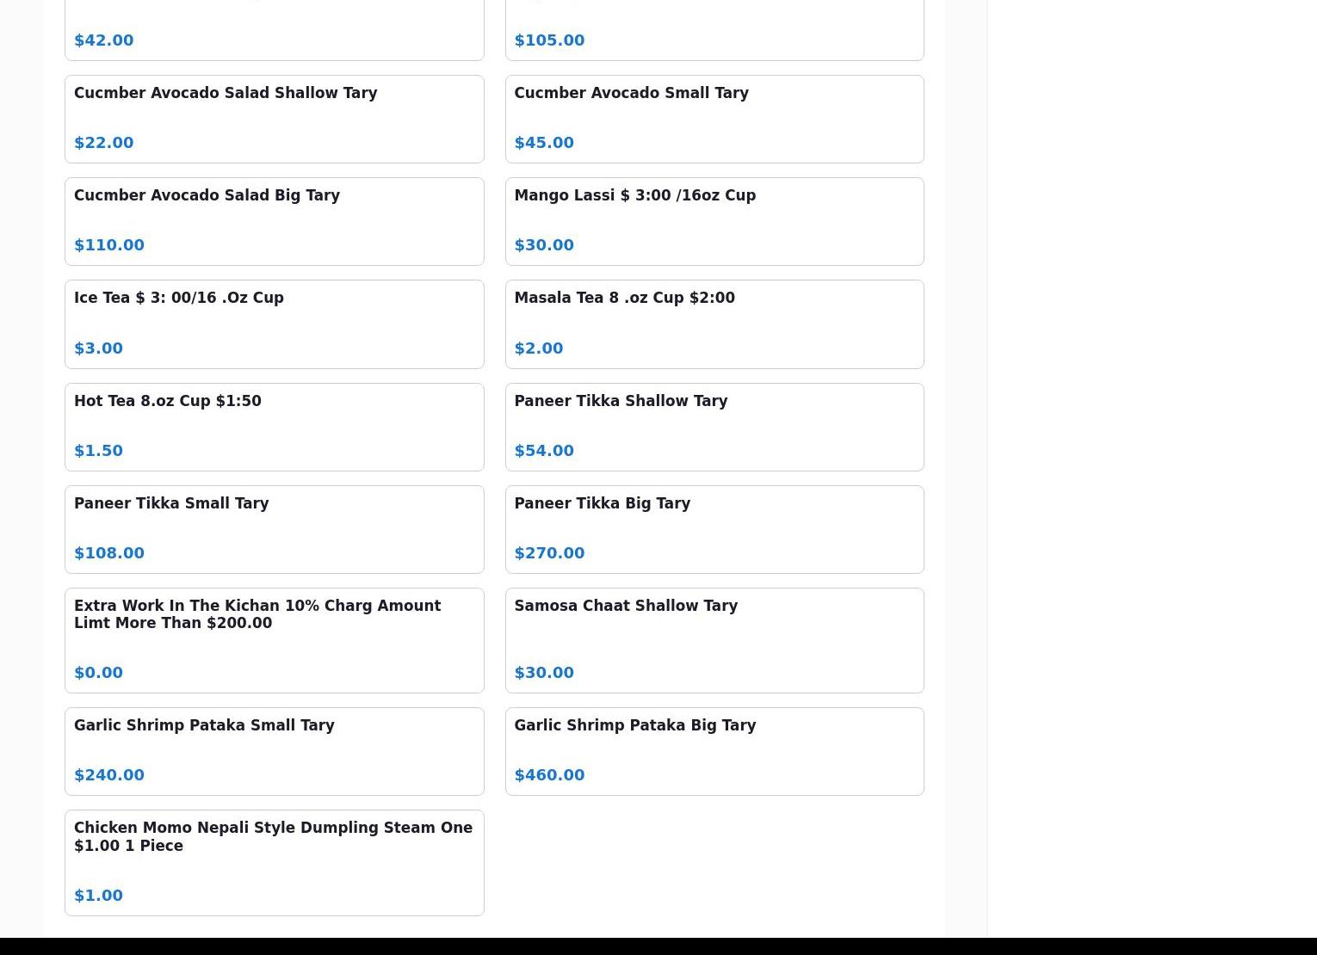Click the $42.00 price at top left
The image size is (1317, 955).
pyautogui.click(x=104, y=40)
